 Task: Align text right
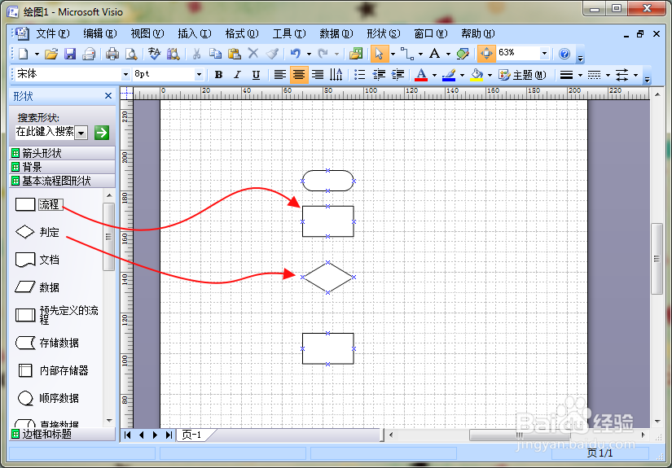(x=318, y=75)
